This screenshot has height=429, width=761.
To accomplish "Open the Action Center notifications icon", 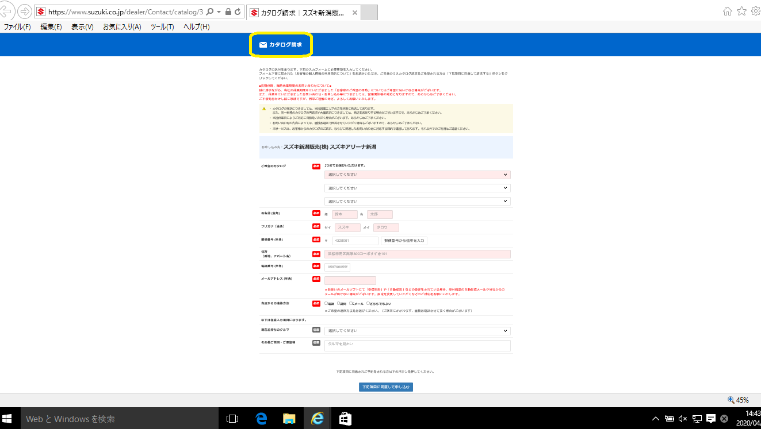I will point(711,419).
